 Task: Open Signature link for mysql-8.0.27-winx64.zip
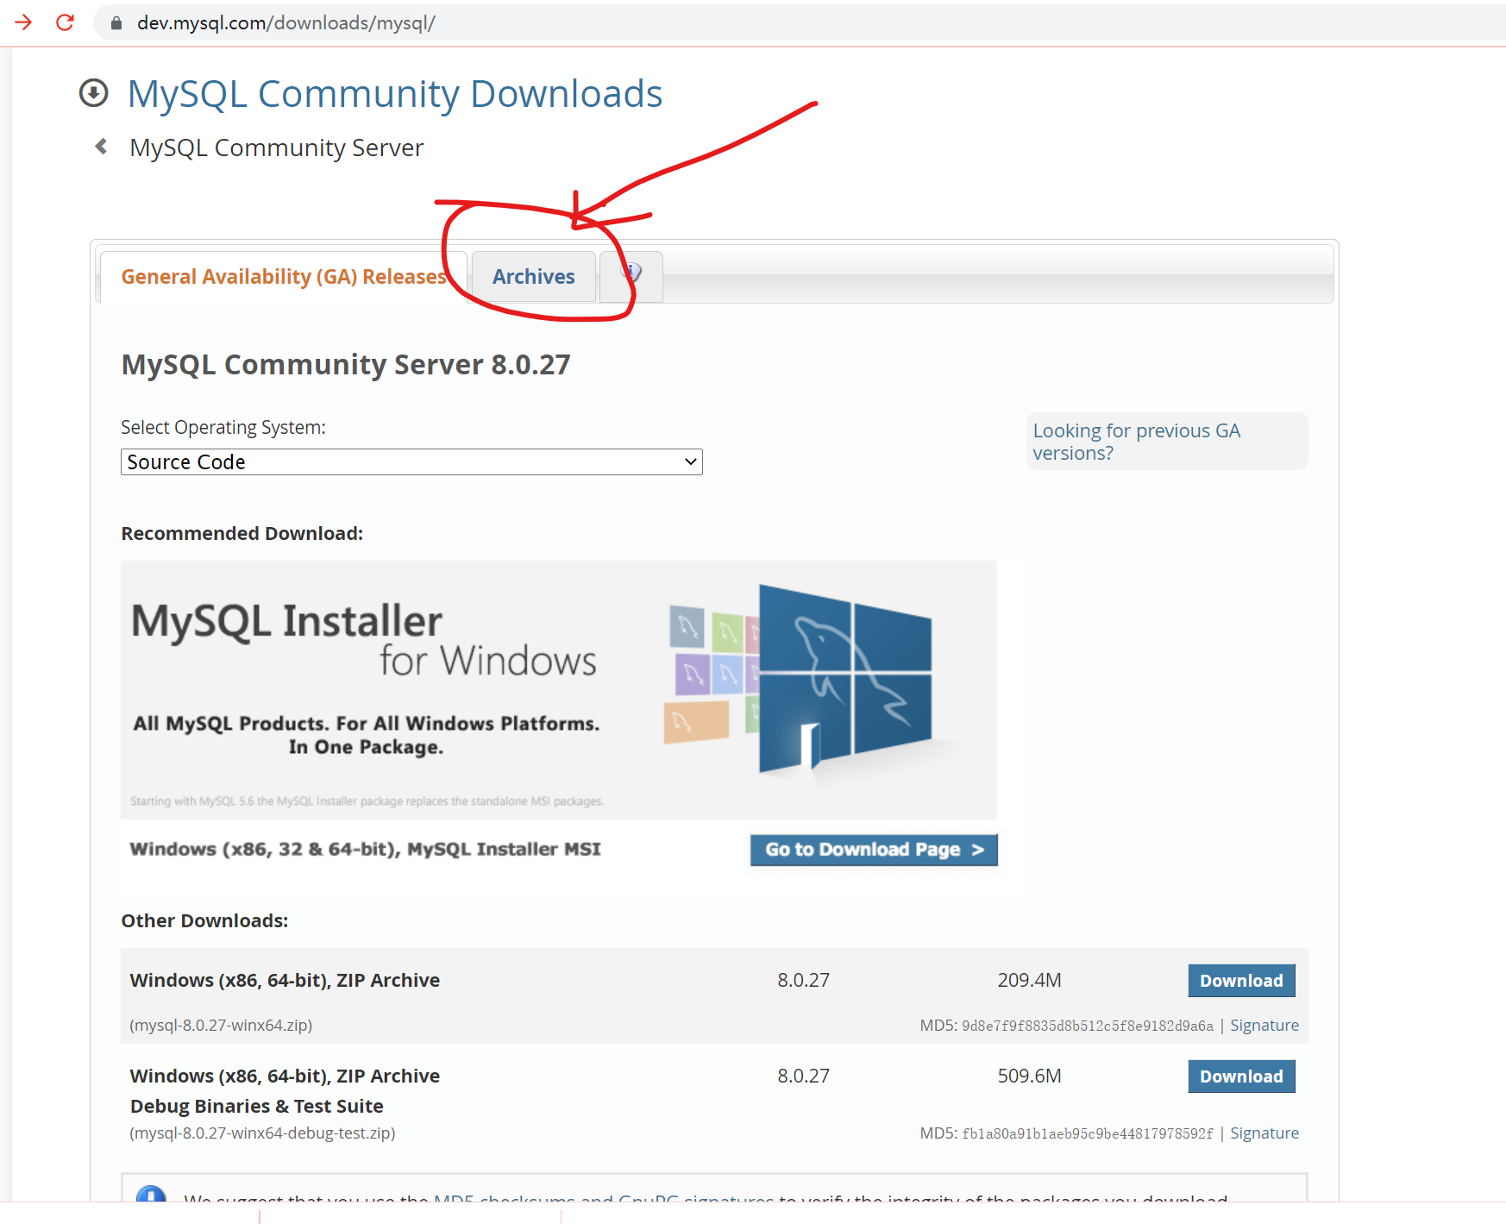pos(1264,1026)
